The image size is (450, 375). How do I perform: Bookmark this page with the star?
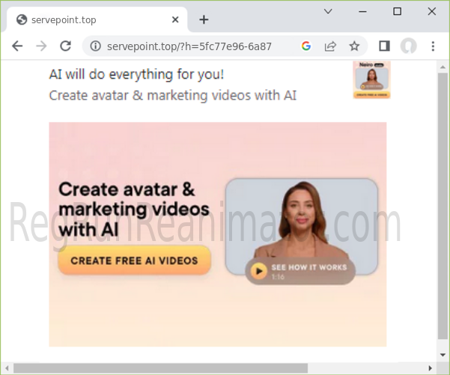click(x=354, y=46)
